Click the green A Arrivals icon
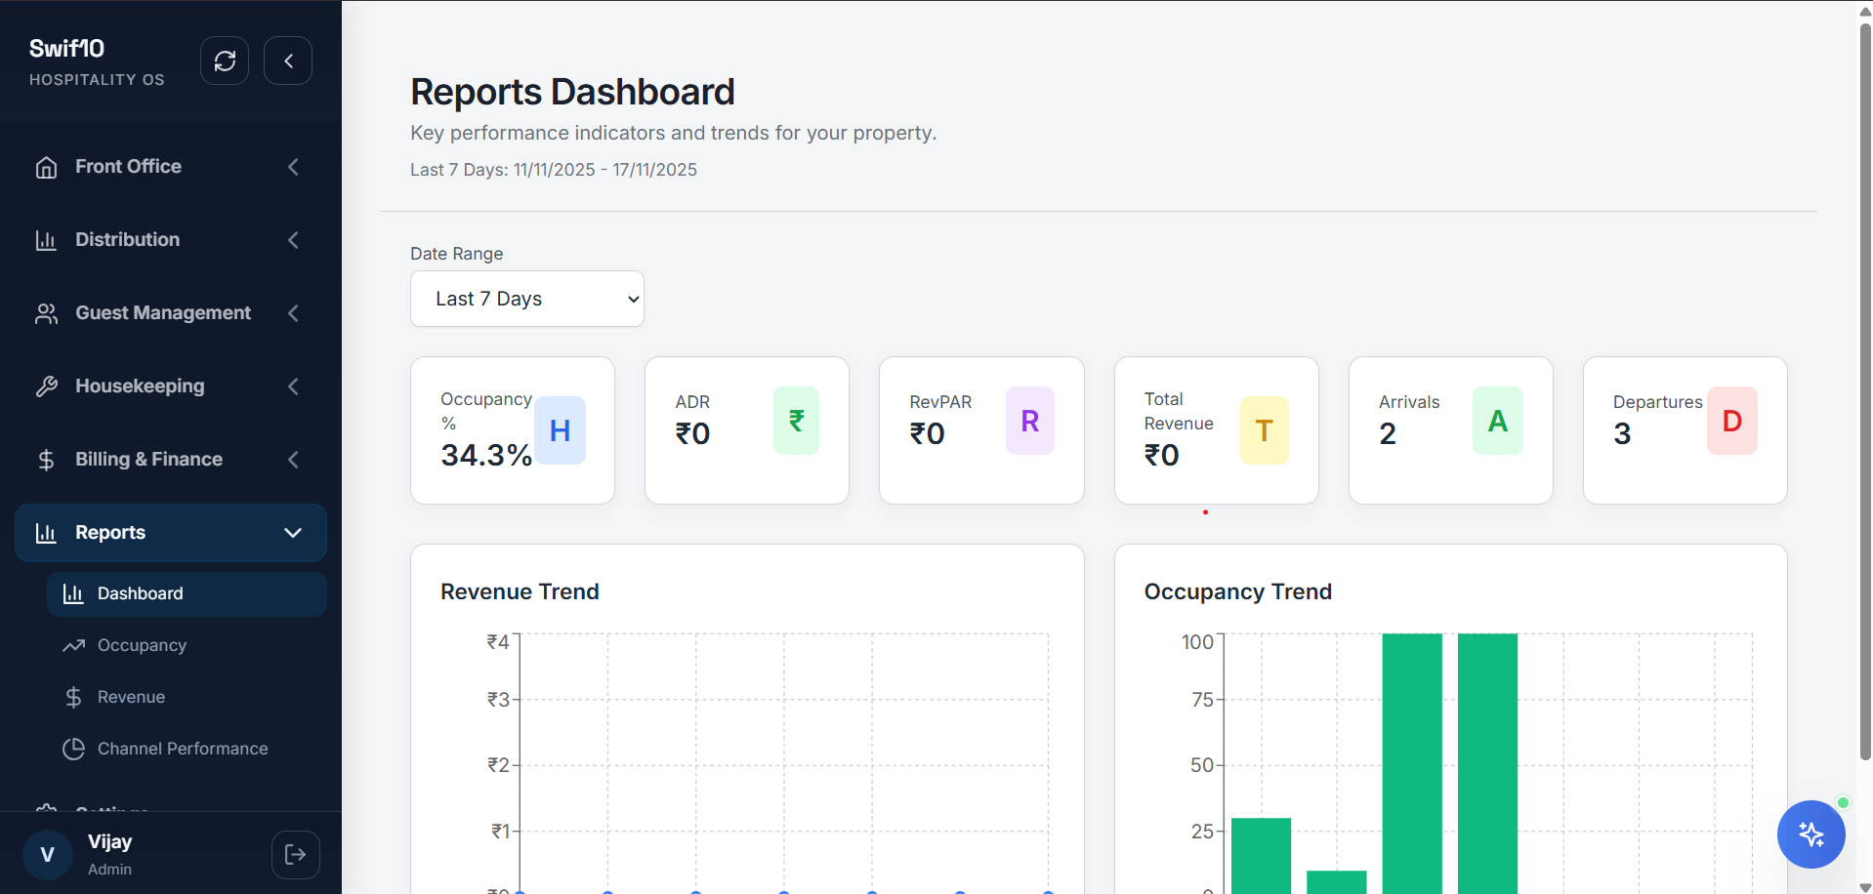This screenshot has height=894, width=1873. pyautogui.click(x=1497, y=421)
